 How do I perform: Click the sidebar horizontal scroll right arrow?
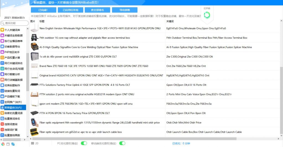point(25,140)
